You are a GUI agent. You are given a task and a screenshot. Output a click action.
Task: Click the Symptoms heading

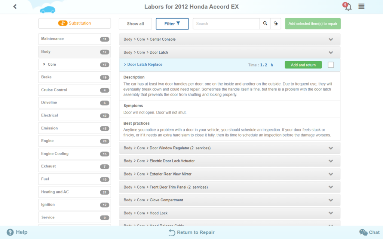(133, 106)
